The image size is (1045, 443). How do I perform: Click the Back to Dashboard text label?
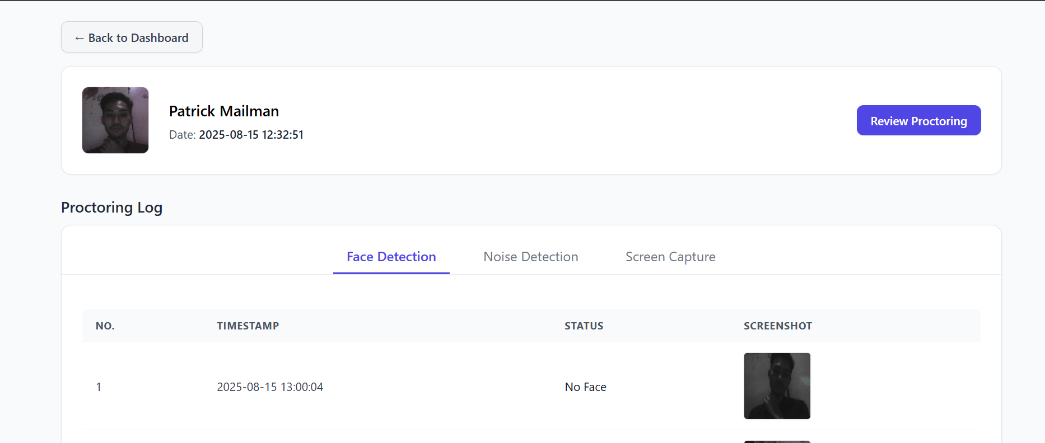pyautogui.click(x=138, y=38)
